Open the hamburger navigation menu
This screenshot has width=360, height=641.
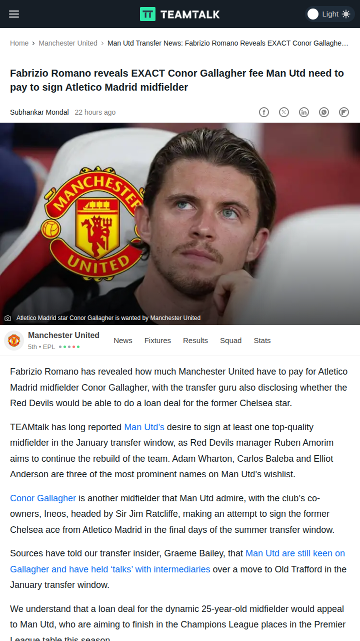click(x=14, y=14)
